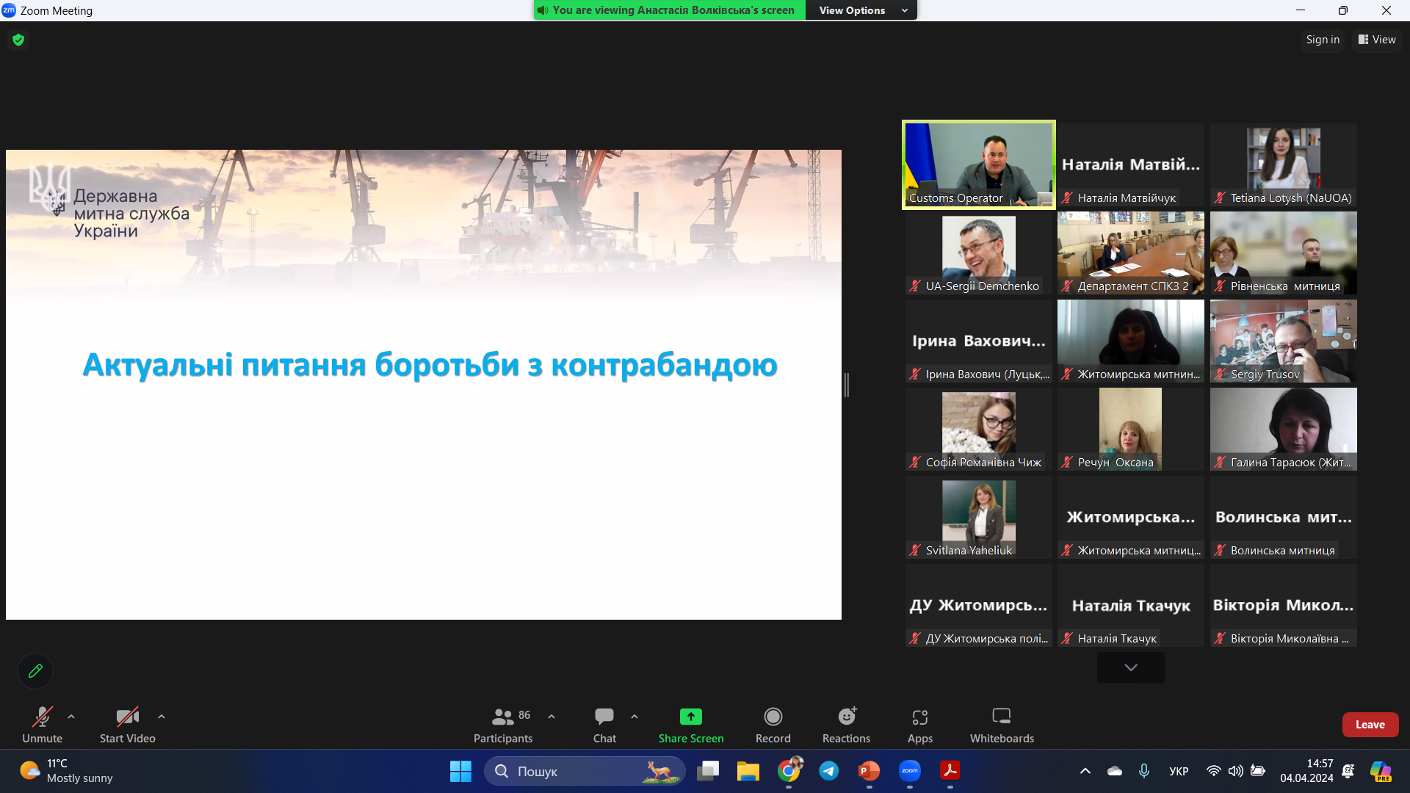Open Whiteboards

(1001, 723)
